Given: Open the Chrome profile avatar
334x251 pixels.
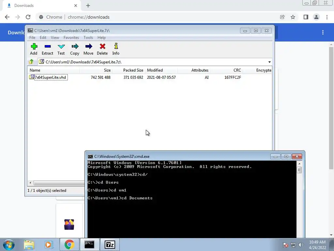Looking at the screenshot, I should [x=316, y=17].
